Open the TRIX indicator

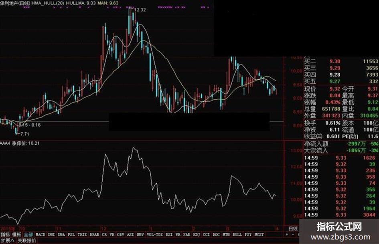click(x=82, y=234)
